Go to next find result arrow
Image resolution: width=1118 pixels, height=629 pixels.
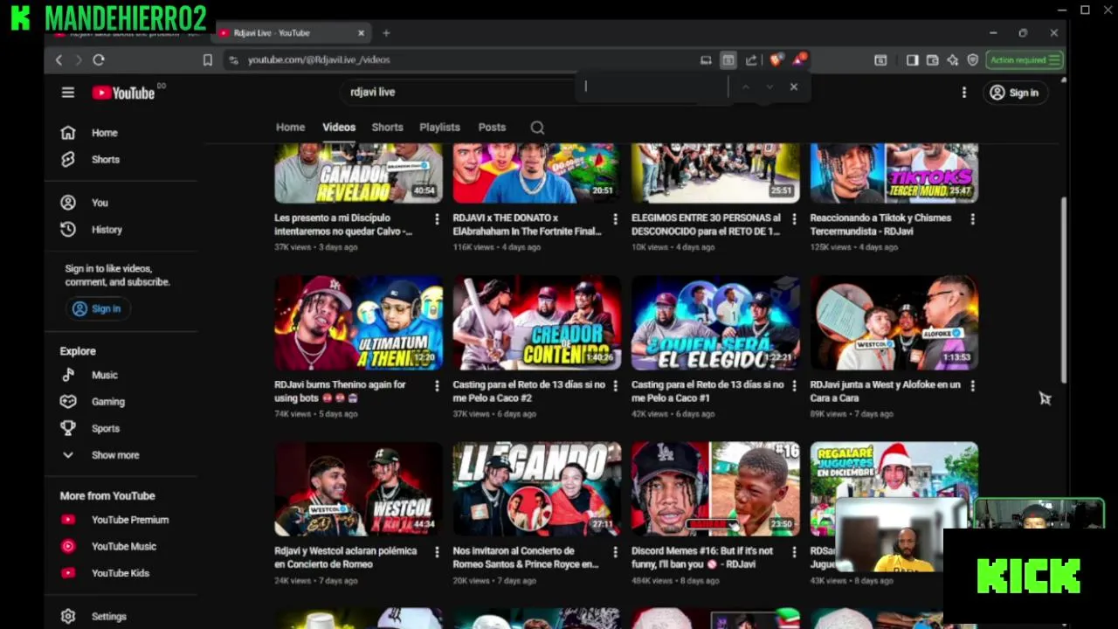(769, 87)
